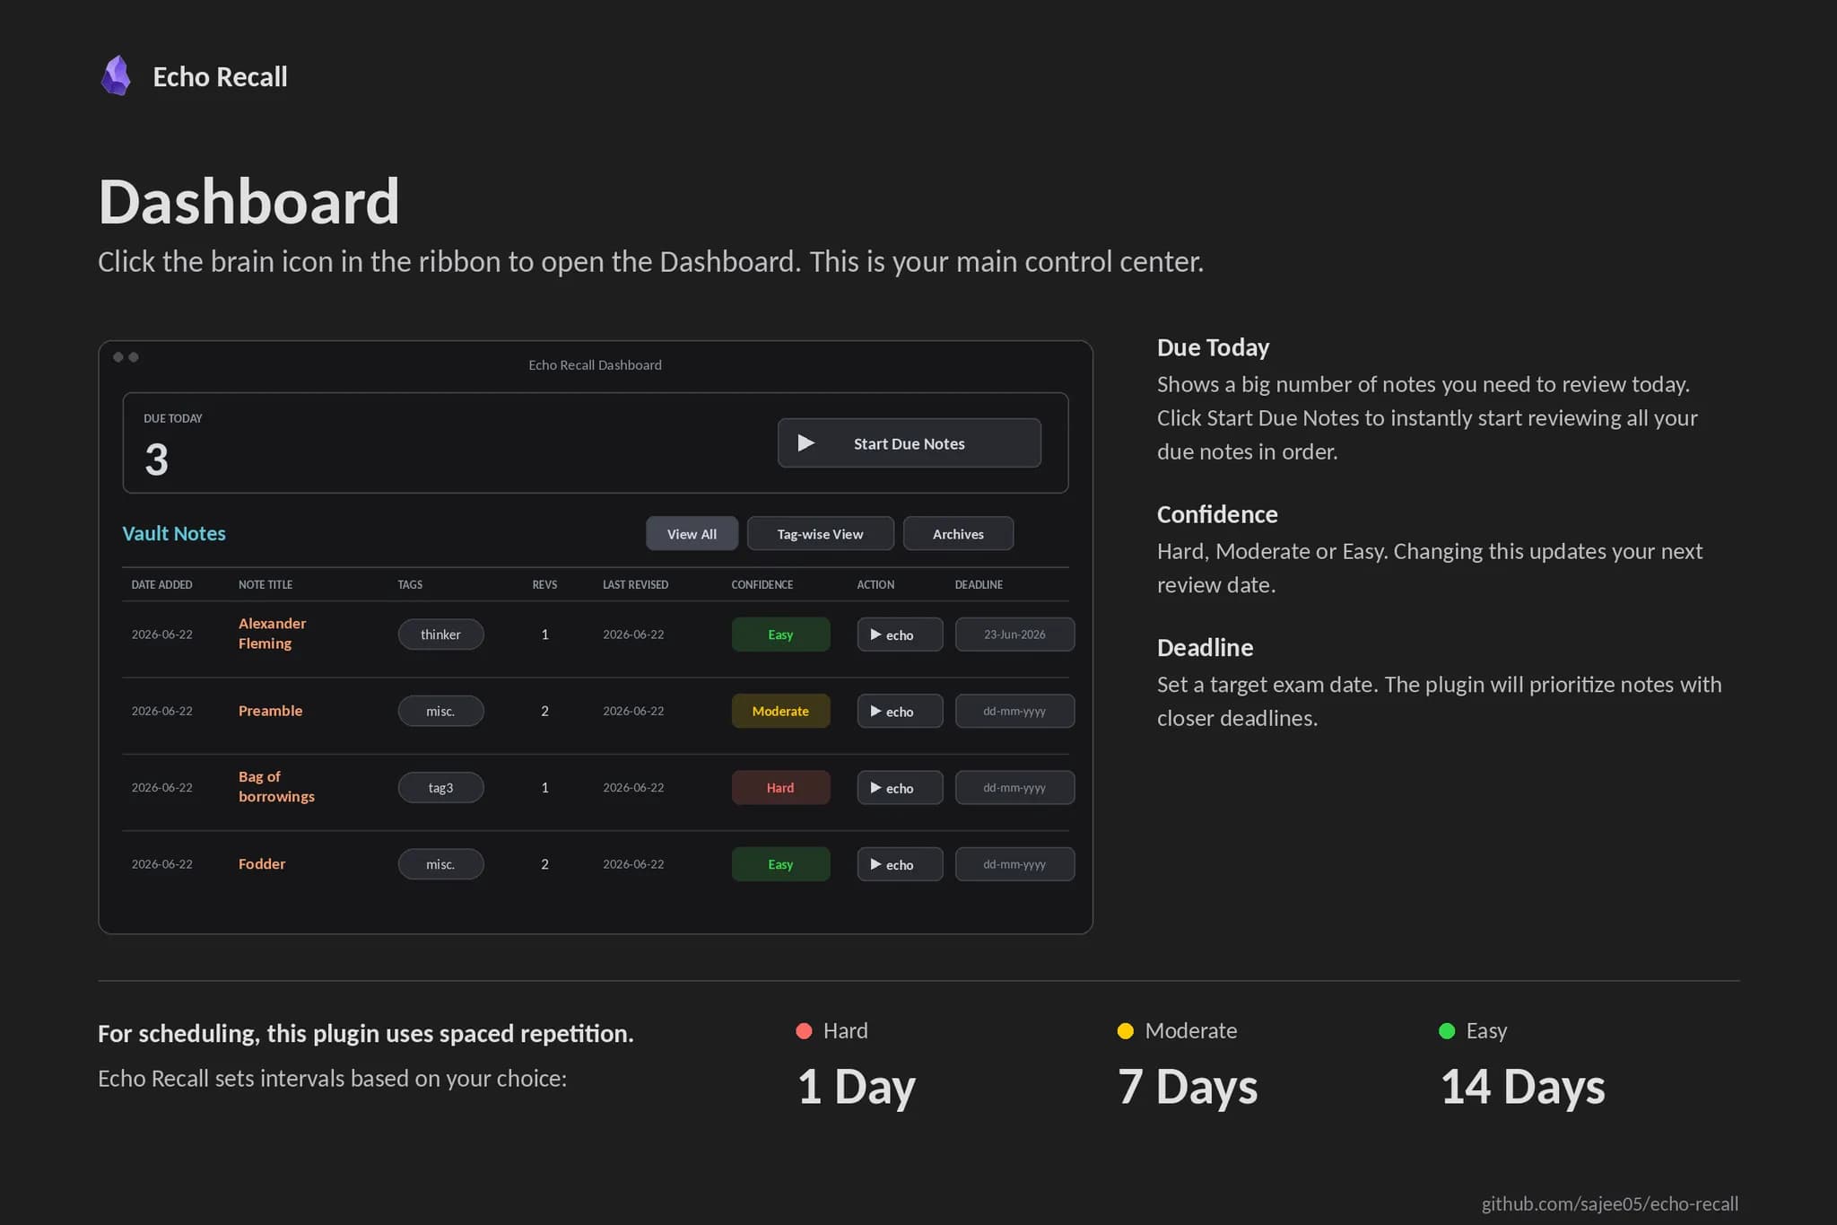
Task: Click the green Easy color dot
Action: 1447,1031
